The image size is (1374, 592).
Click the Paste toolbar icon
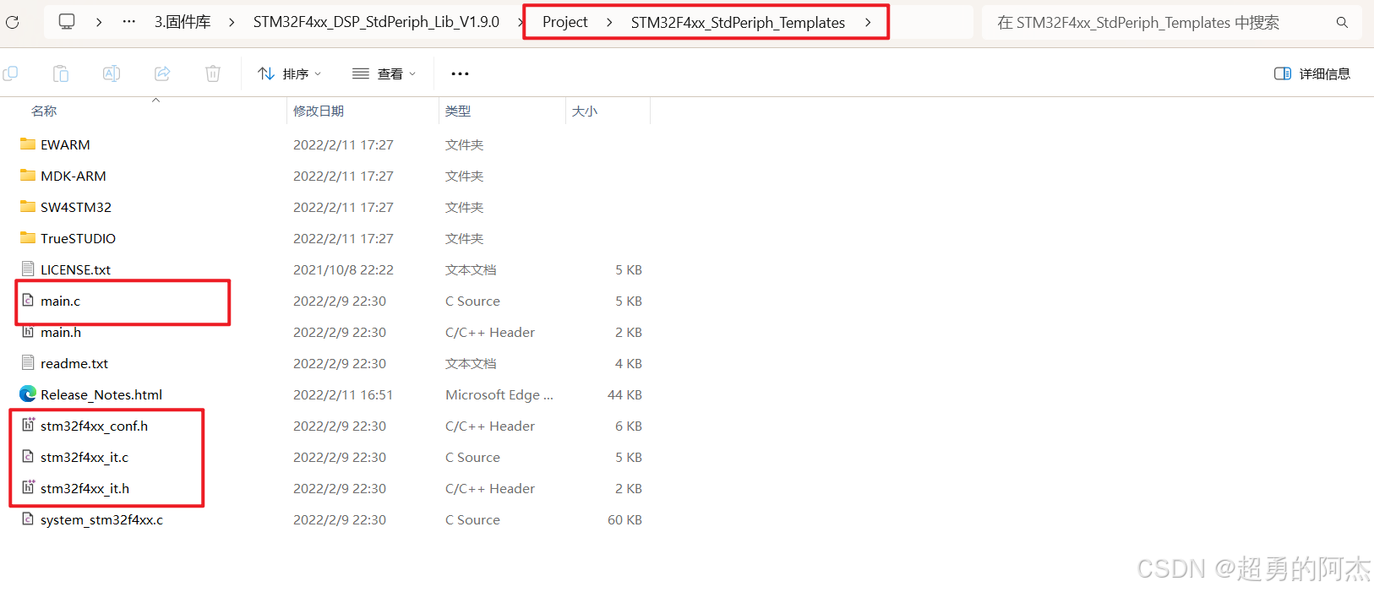[x=61, y=73]
